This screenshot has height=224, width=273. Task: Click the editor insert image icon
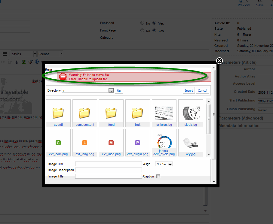pos(23,62)
